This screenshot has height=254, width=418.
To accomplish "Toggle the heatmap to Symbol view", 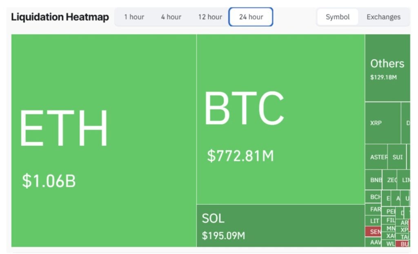I will [x=338, y=17].
